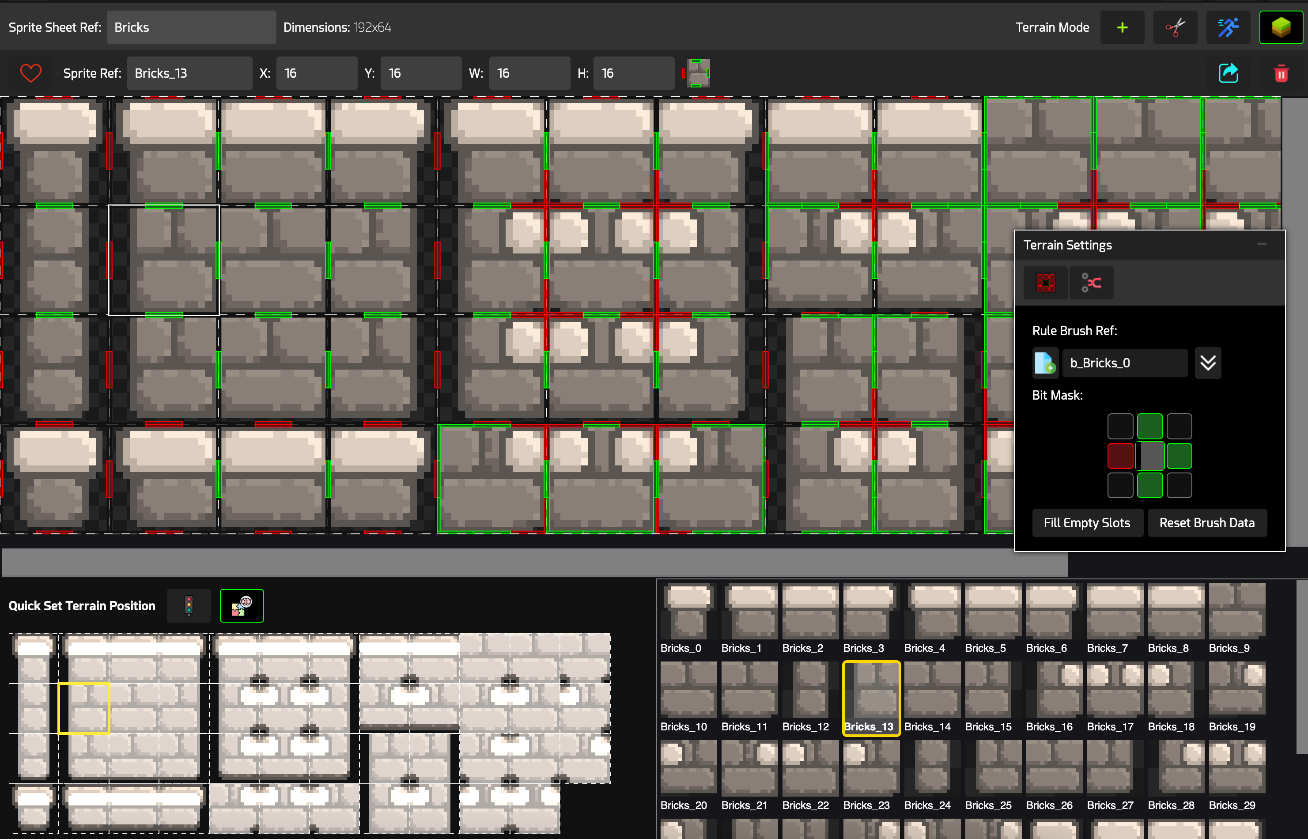Select the Bricks_0 sprite thumbnail
This screenshot has width=1308, height=839.
point(688,611)
